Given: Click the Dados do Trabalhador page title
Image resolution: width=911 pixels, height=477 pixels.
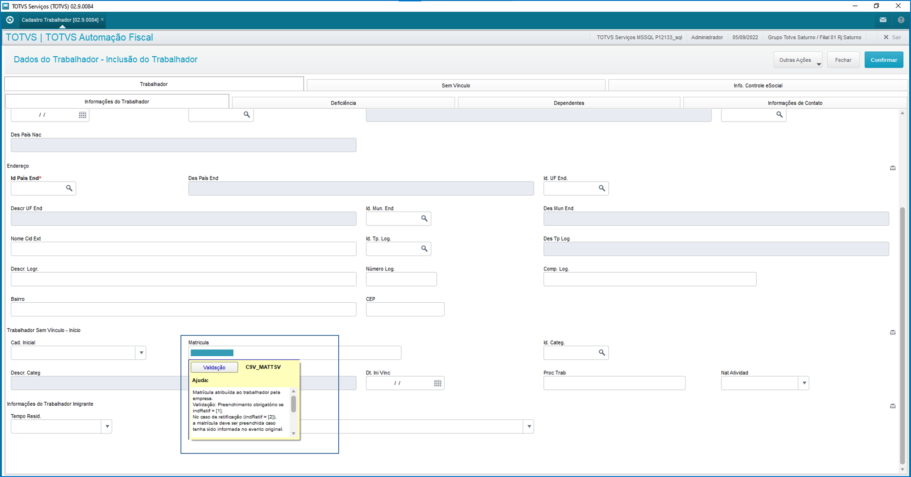Looking at the screenshot, I should 105,59.
